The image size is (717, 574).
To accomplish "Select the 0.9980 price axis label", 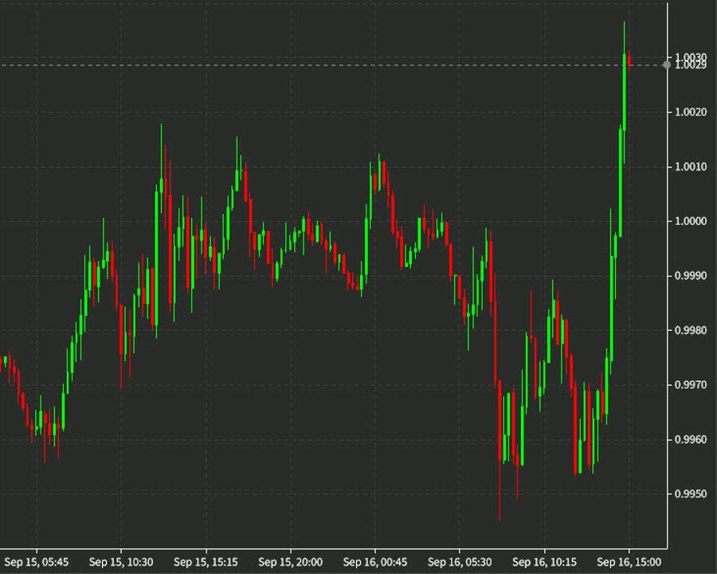I will click(691, 330).
